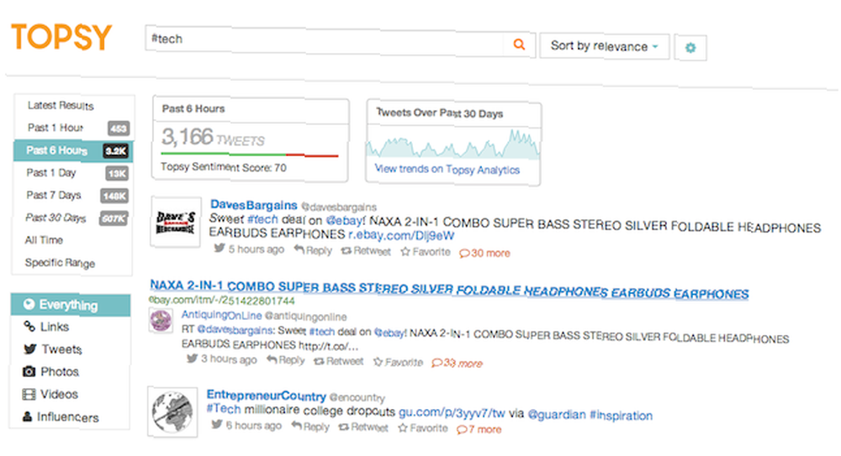Select the Past 6 Hours filter
Viewport: 841px width, 456px height.
73,150
